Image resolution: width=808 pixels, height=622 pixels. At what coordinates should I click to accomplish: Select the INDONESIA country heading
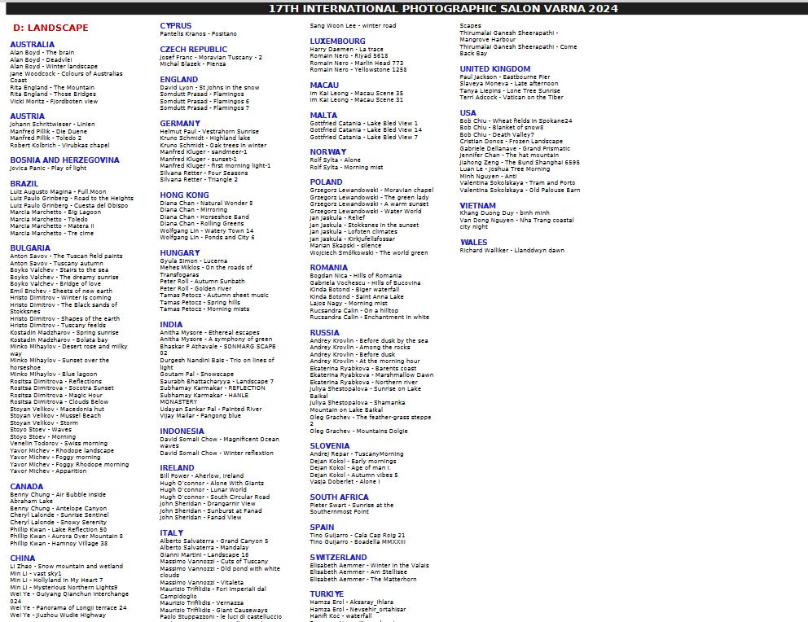coord(182,431)
